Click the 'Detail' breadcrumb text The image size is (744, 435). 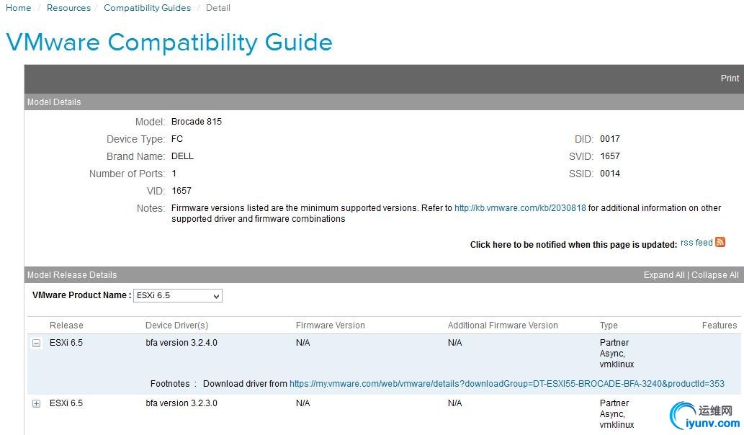click(218, 8)
